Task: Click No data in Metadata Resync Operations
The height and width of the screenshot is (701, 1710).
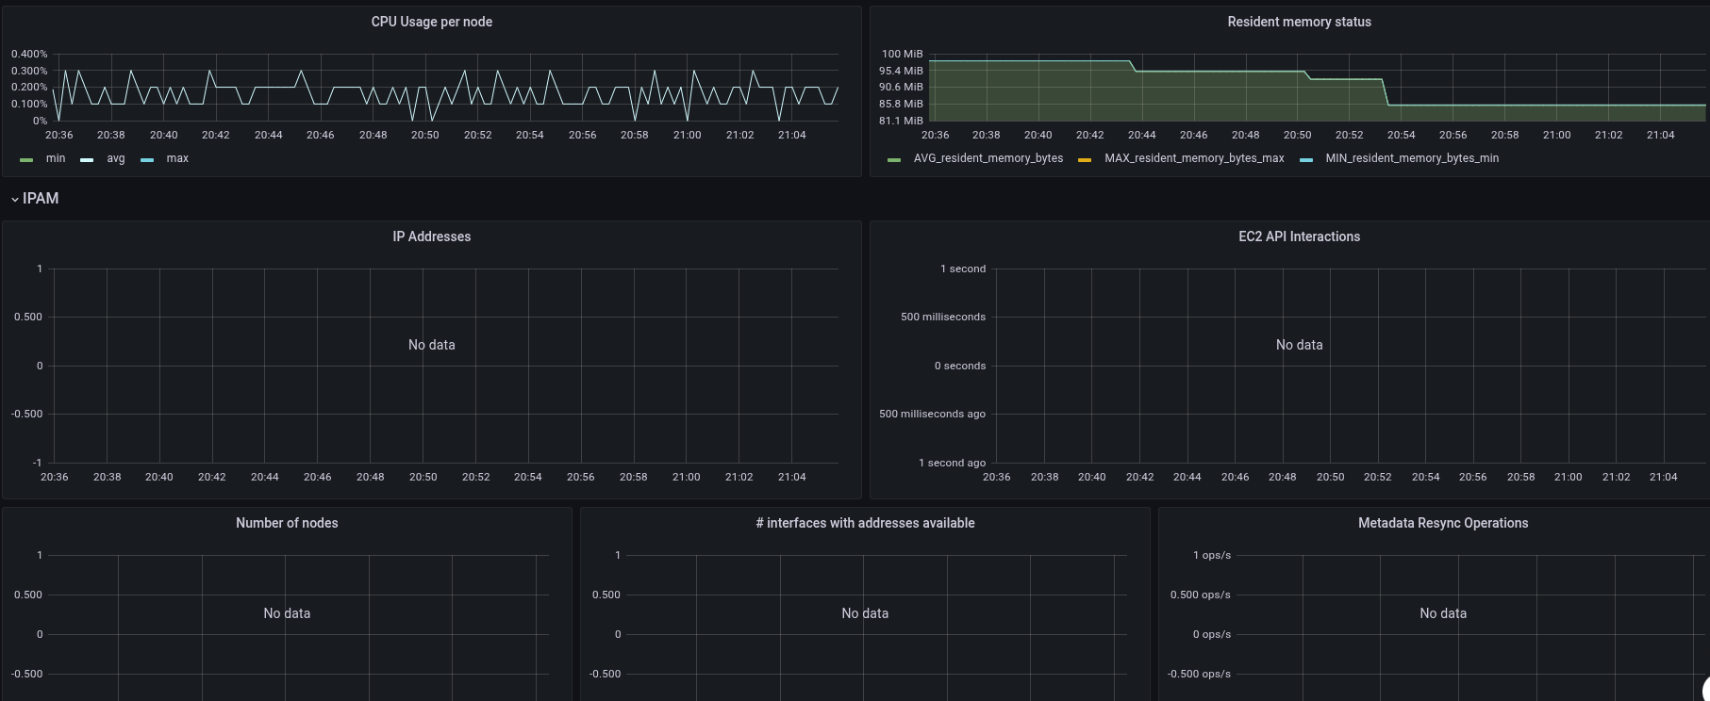Action: pyautogui.click(x=1443, y=613)
